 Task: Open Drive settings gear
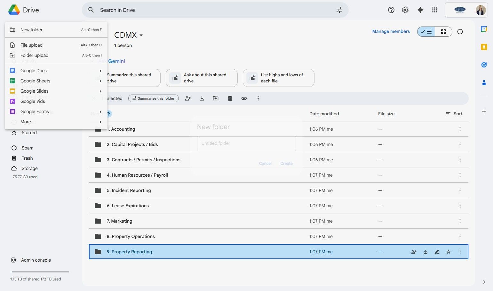point(405,10)
